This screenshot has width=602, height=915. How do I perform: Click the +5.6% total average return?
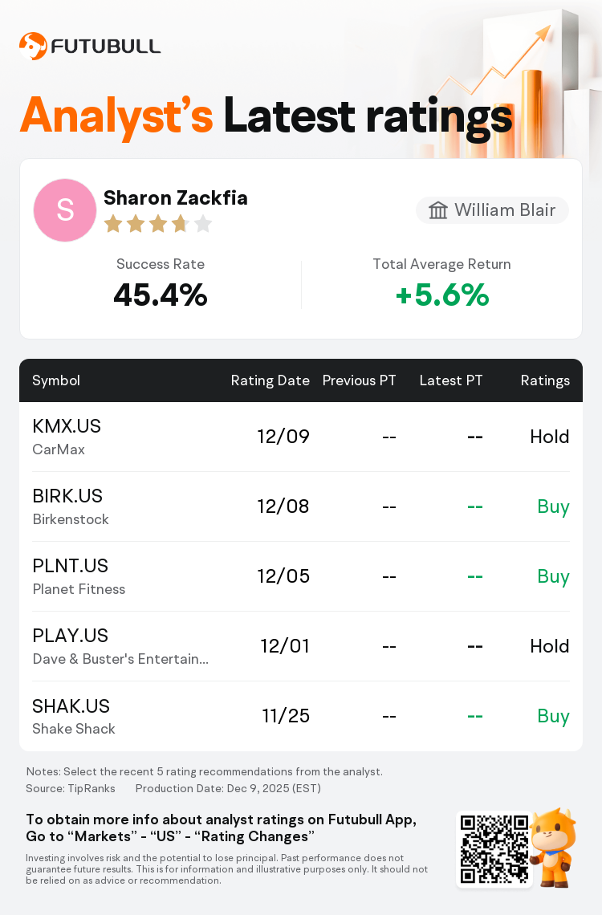coord(441,295)
